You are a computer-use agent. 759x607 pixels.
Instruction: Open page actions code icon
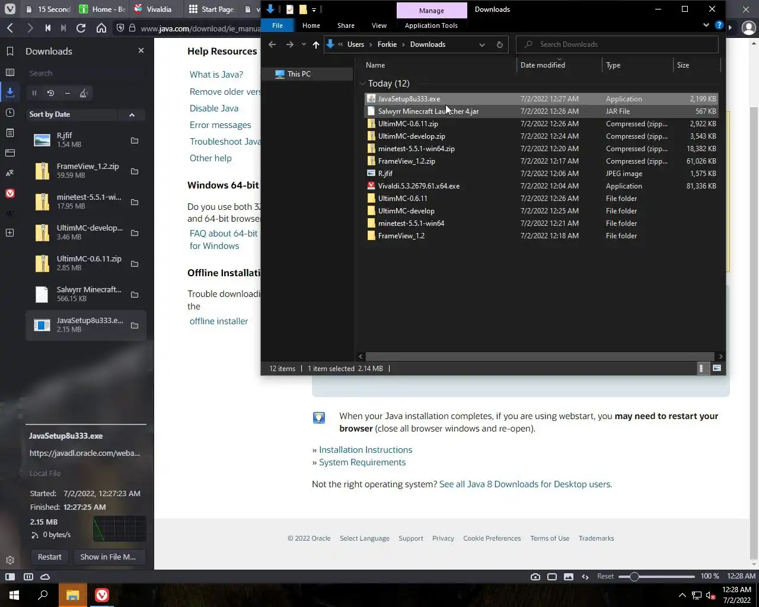click(585, 577)
